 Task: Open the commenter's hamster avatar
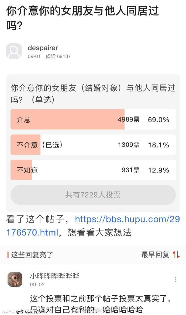pyautogui.click(x=15, y=279)
